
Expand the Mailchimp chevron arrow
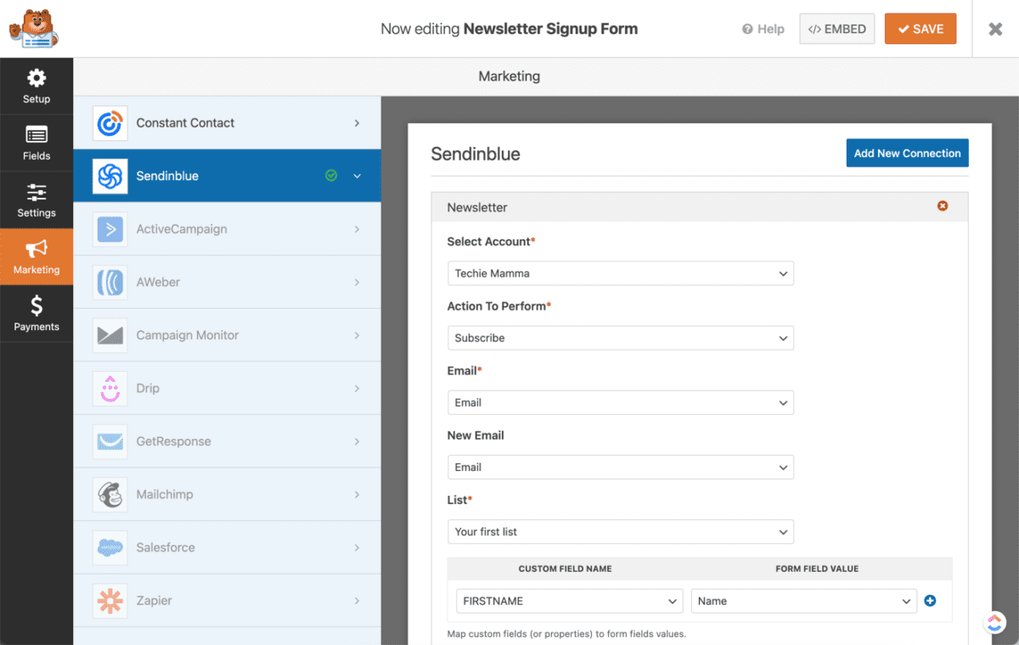(x=357, y=494)
